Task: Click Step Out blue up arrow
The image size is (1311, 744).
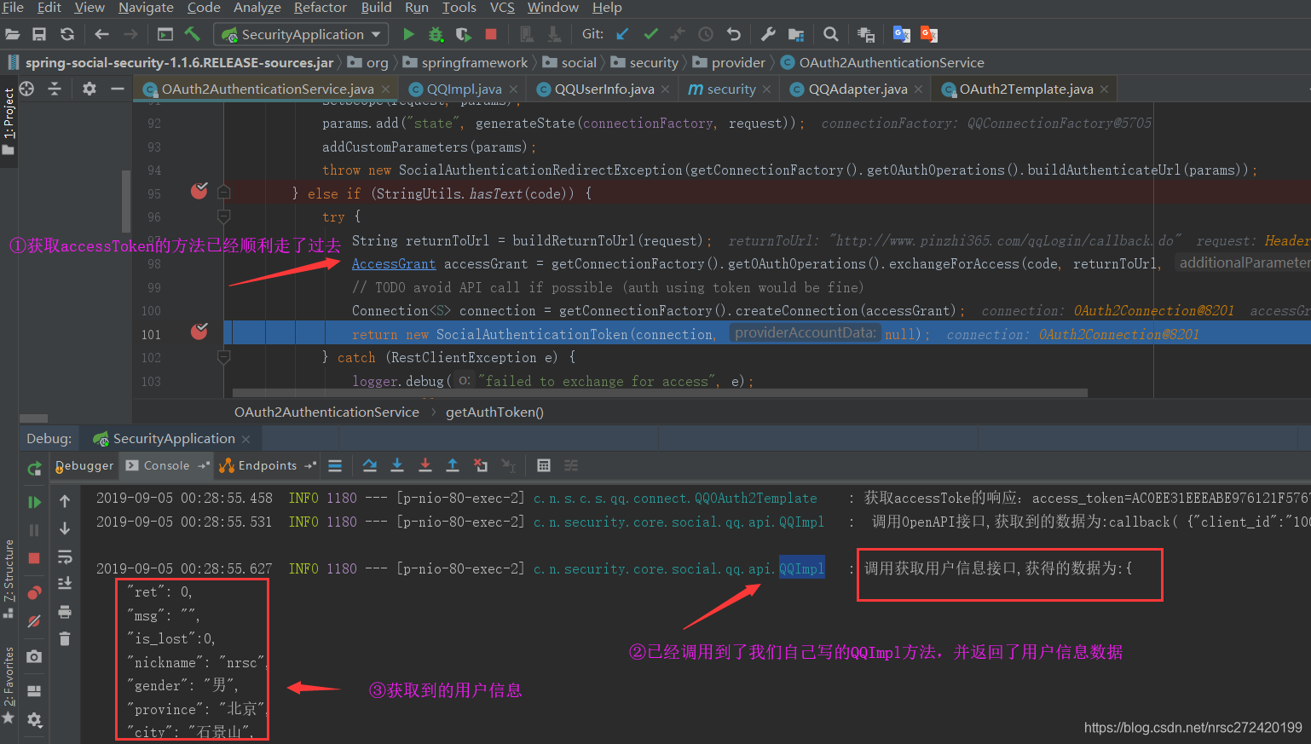Action: 453,465
